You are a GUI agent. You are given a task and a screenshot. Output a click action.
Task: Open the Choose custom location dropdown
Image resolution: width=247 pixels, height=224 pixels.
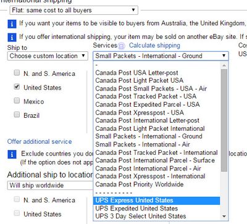click(x=48, y=56)
